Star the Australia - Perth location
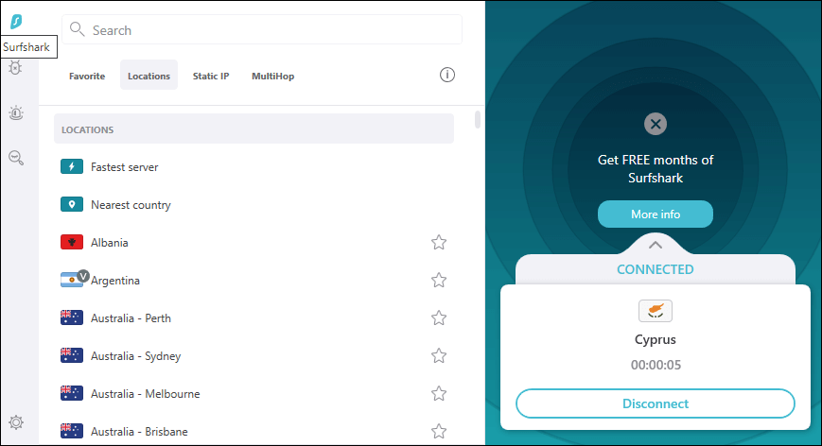The image size is (822, 446). (439, 317)
